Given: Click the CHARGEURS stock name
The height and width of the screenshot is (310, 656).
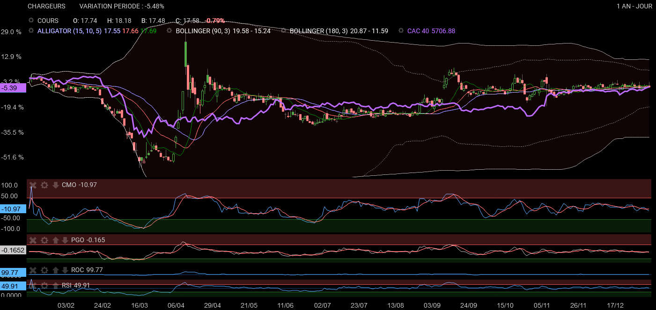Looking at the screenshot, I should coord(46,7).
